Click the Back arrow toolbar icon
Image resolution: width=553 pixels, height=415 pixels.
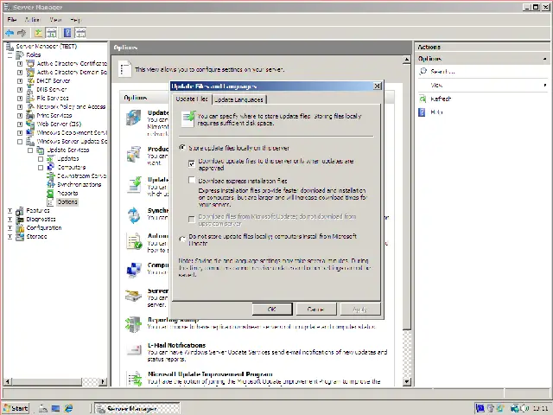(10, 33)
